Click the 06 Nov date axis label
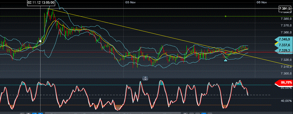Viewport: 293px width, 114px height. pyautogui.click(x=262, y=2)
